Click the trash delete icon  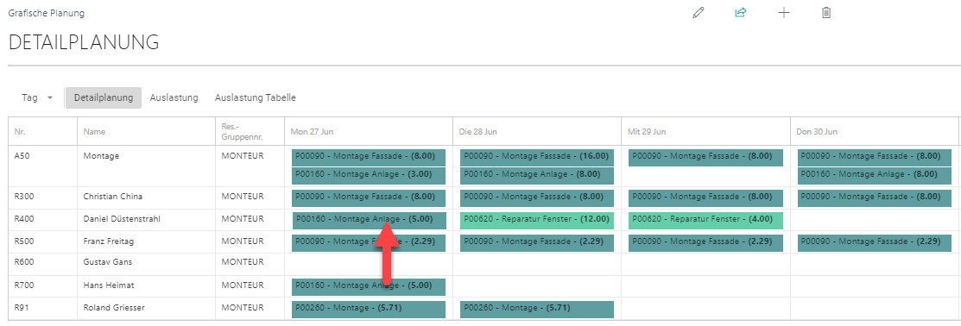pos(826,13)
